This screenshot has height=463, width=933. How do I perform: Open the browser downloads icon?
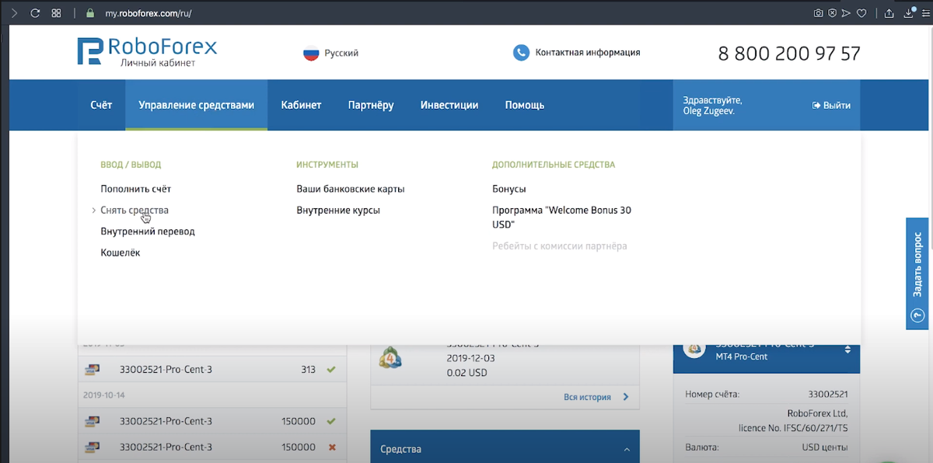[x=909, y=13]
